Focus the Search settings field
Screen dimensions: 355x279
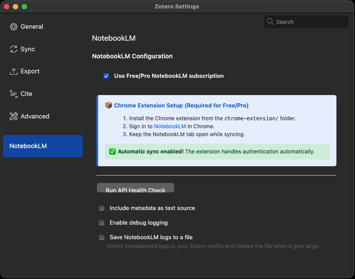point(306,22)
